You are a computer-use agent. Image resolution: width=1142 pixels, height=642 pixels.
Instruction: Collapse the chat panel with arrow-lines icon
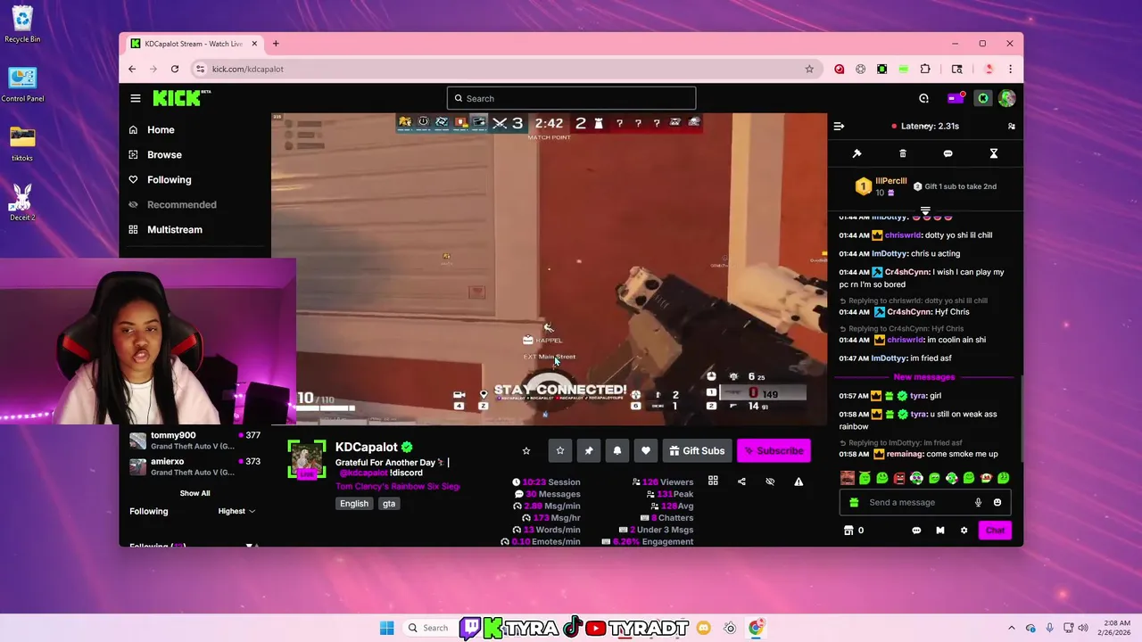click(x=839, y=126)
